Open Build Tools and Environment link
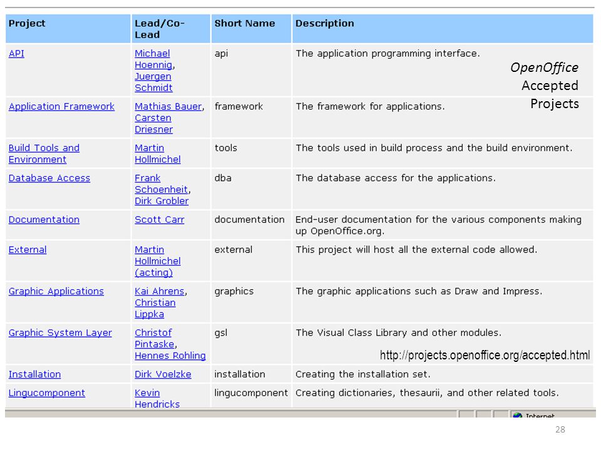 44,154
